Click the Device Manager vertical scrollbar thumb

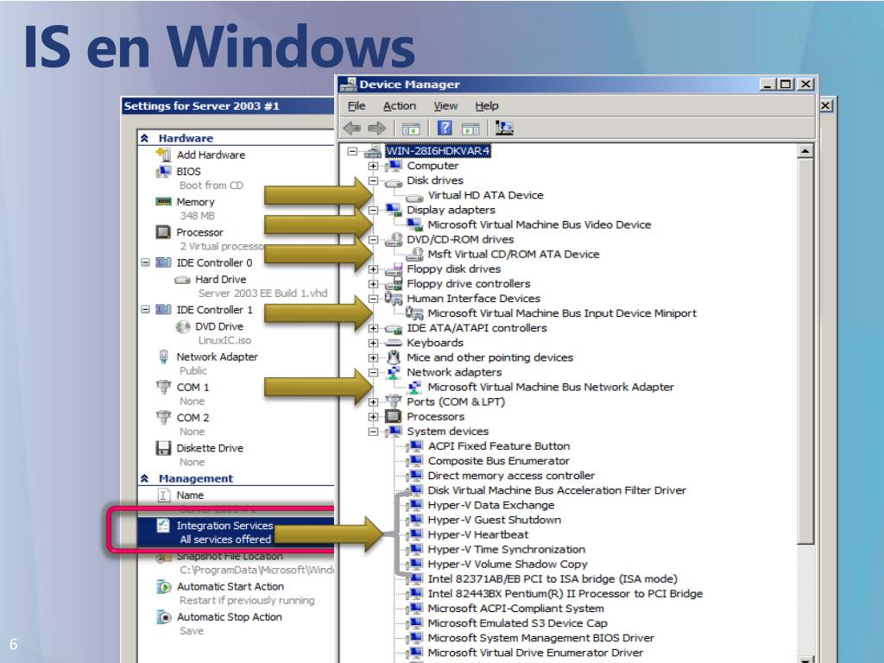tap(805, 351)
